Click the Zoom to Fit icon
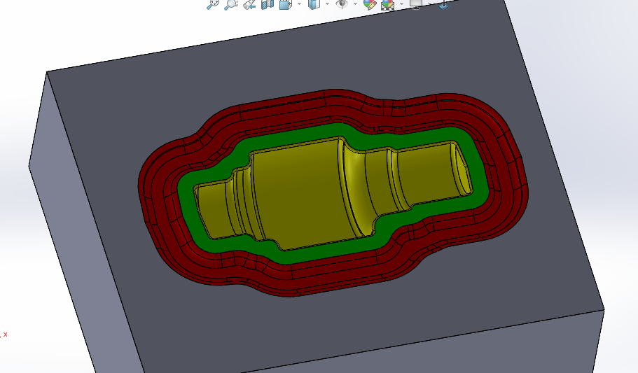Image resolution: width=638 pixels, height=373 pixels. [x=213, y=4]
